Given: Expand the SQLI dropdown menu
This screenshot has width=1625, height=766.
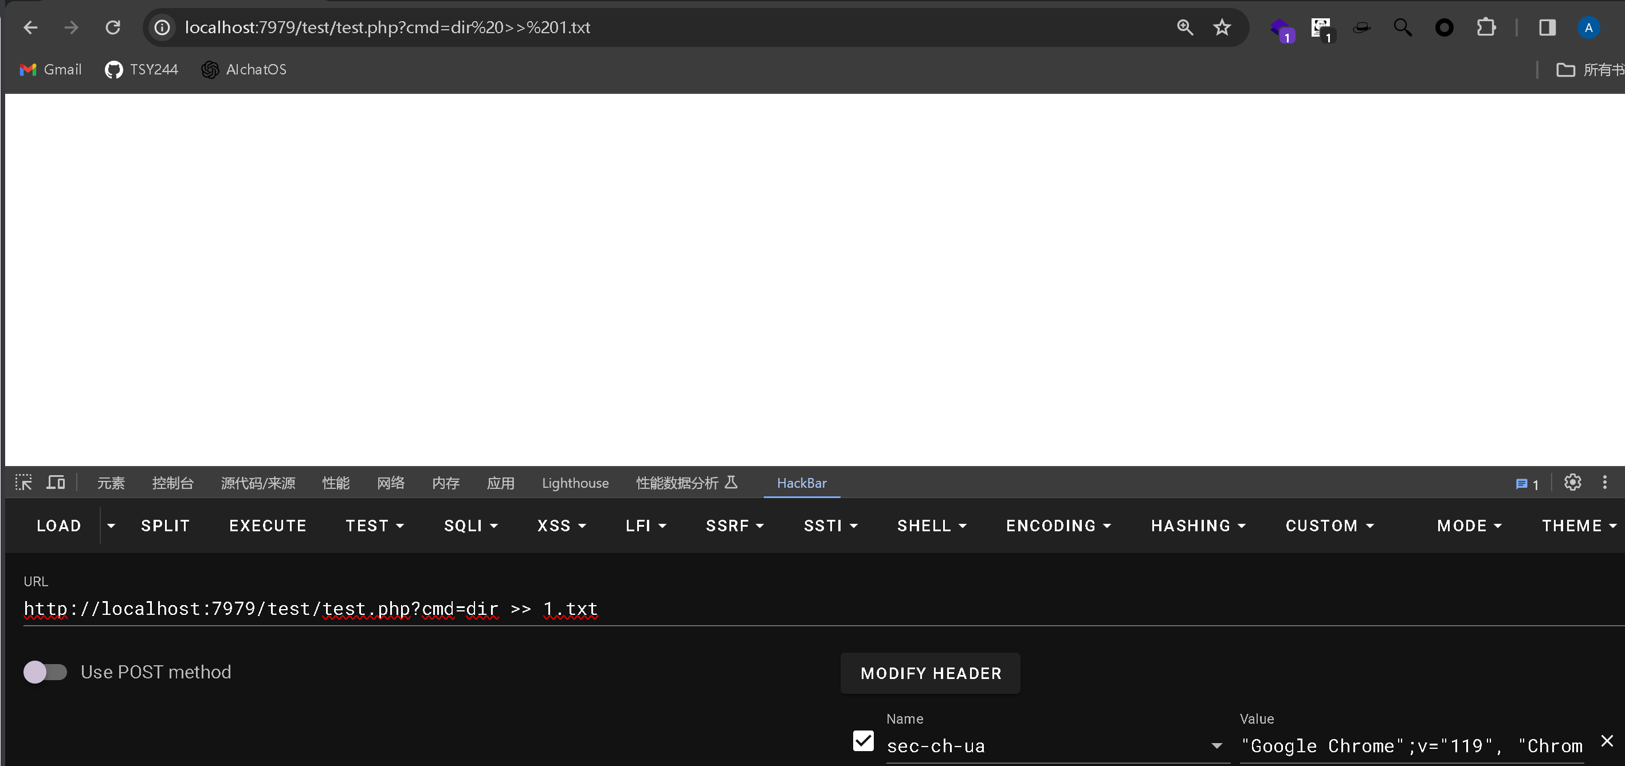Looking at the screenshot, I should coord(470,526).
